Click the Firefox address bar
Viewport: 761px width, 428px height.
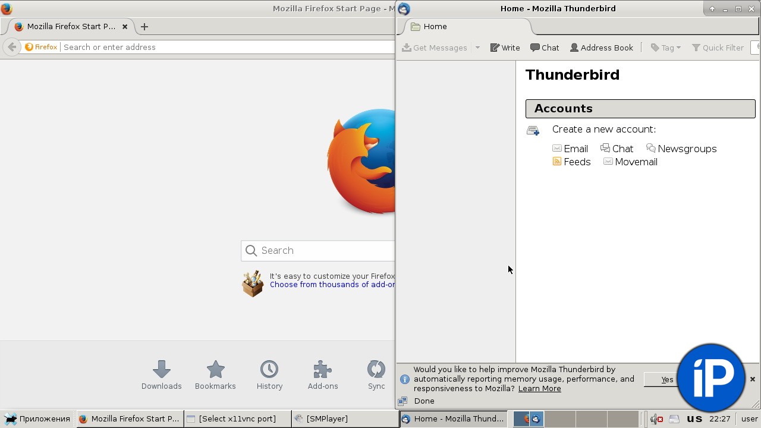click(x=228, y=47)
